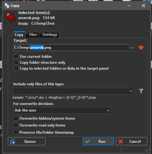The width and height of the screenshot is (152, 154).
Task: Click the Queue button
Action: tap(27, 141)
